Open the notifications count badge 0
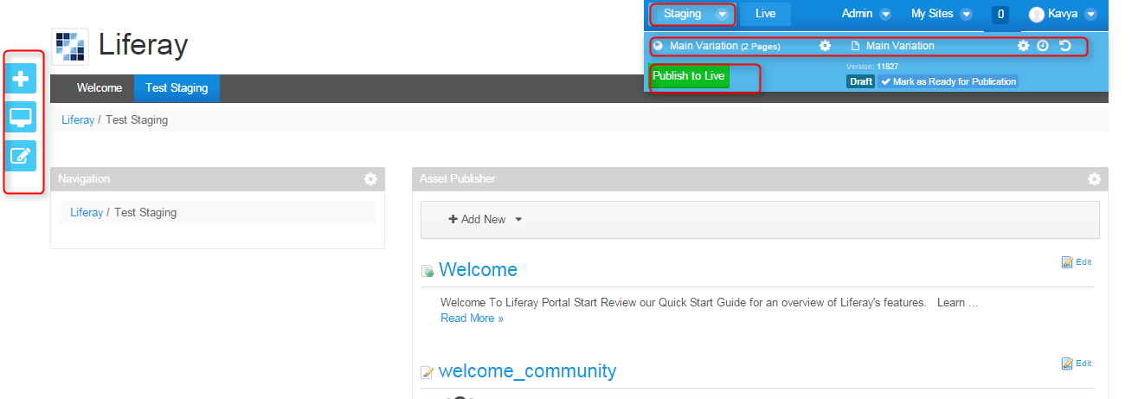The image size is (1138, 399). point(1000,14)
